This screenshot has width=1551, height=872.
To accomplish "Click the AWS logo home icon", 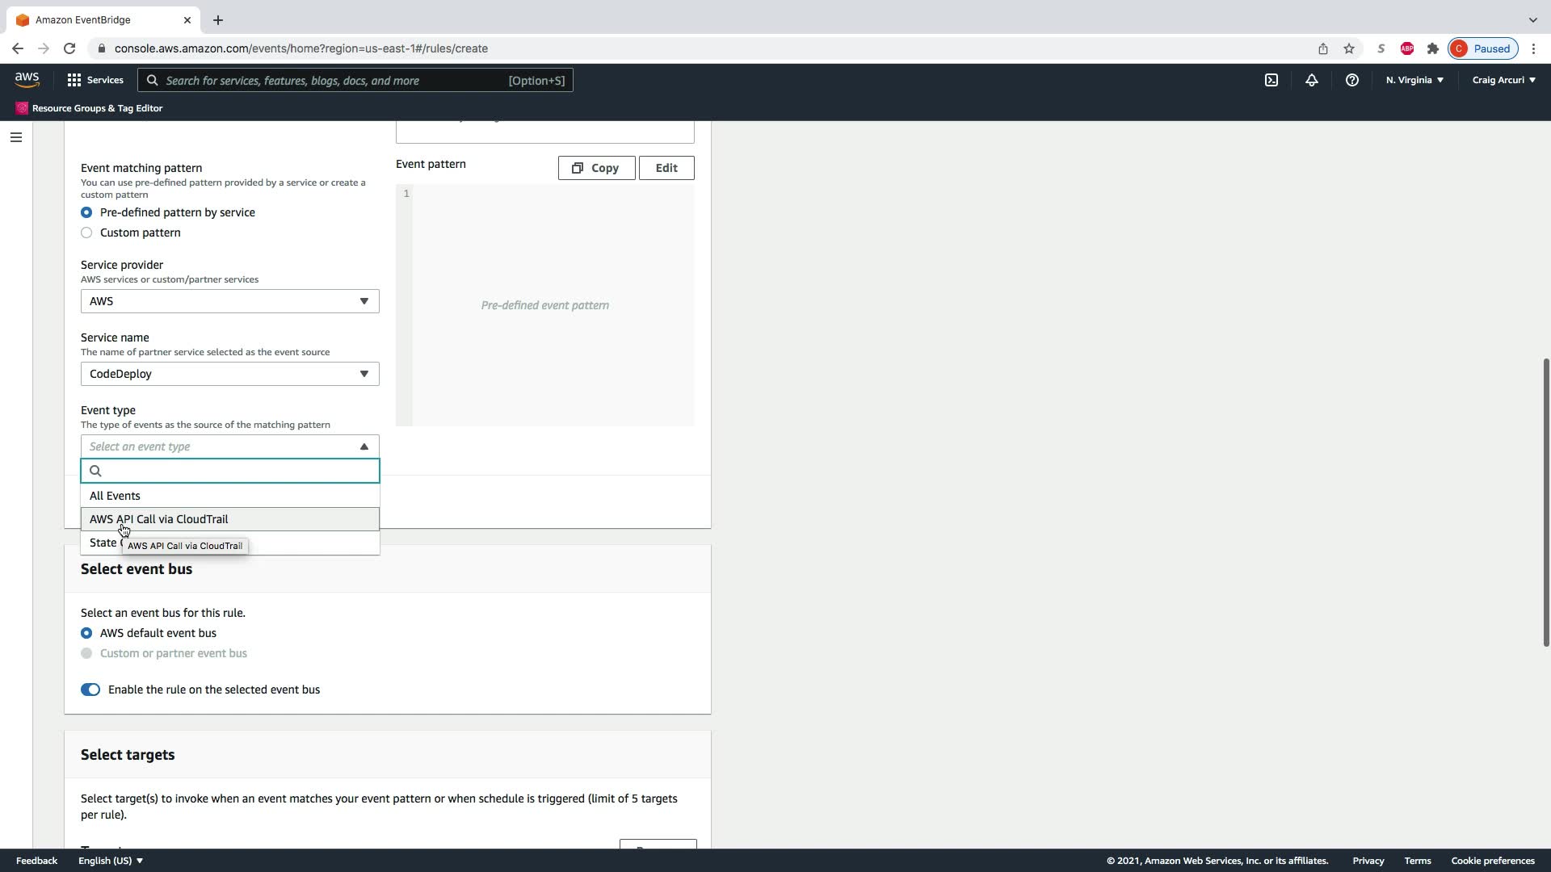I will coord(27,79).
